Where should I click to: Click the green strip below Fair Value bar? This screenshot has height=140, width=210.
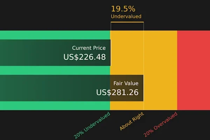pos(52,106)
